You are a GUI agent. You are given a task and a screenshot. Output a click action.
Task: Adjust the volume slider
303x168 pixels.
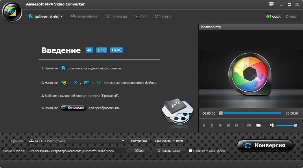tap(287, 125)
